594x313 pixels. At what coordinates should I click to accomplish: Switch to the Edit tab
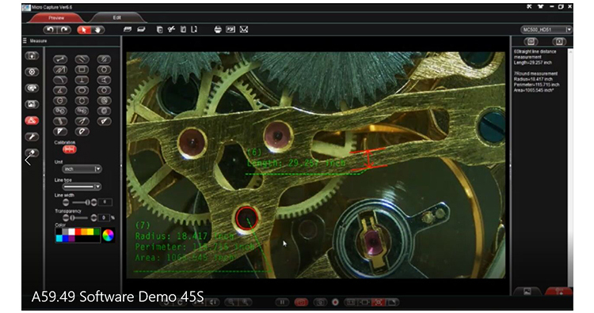point(116,17)
